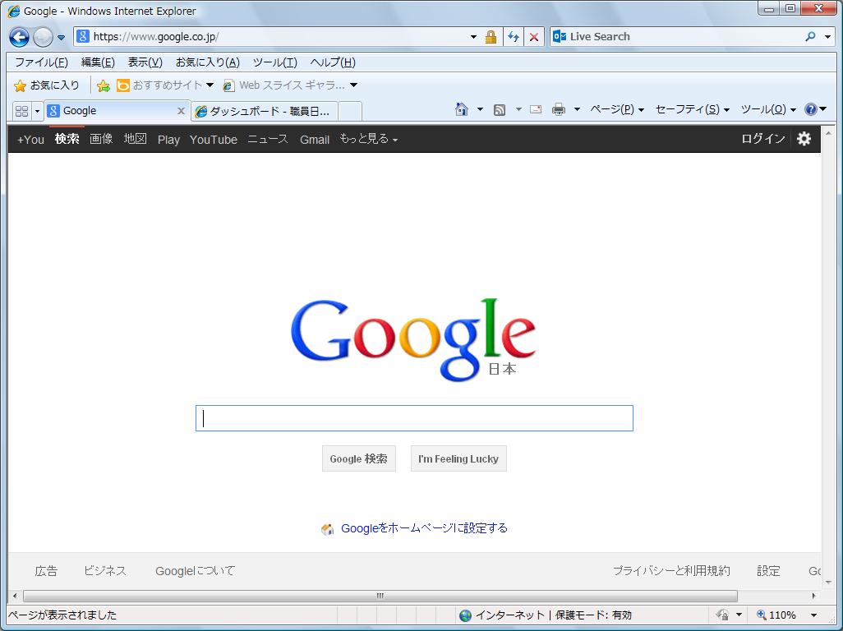Open the YouTube link
The image size is (843, 631).
(214, 140)
